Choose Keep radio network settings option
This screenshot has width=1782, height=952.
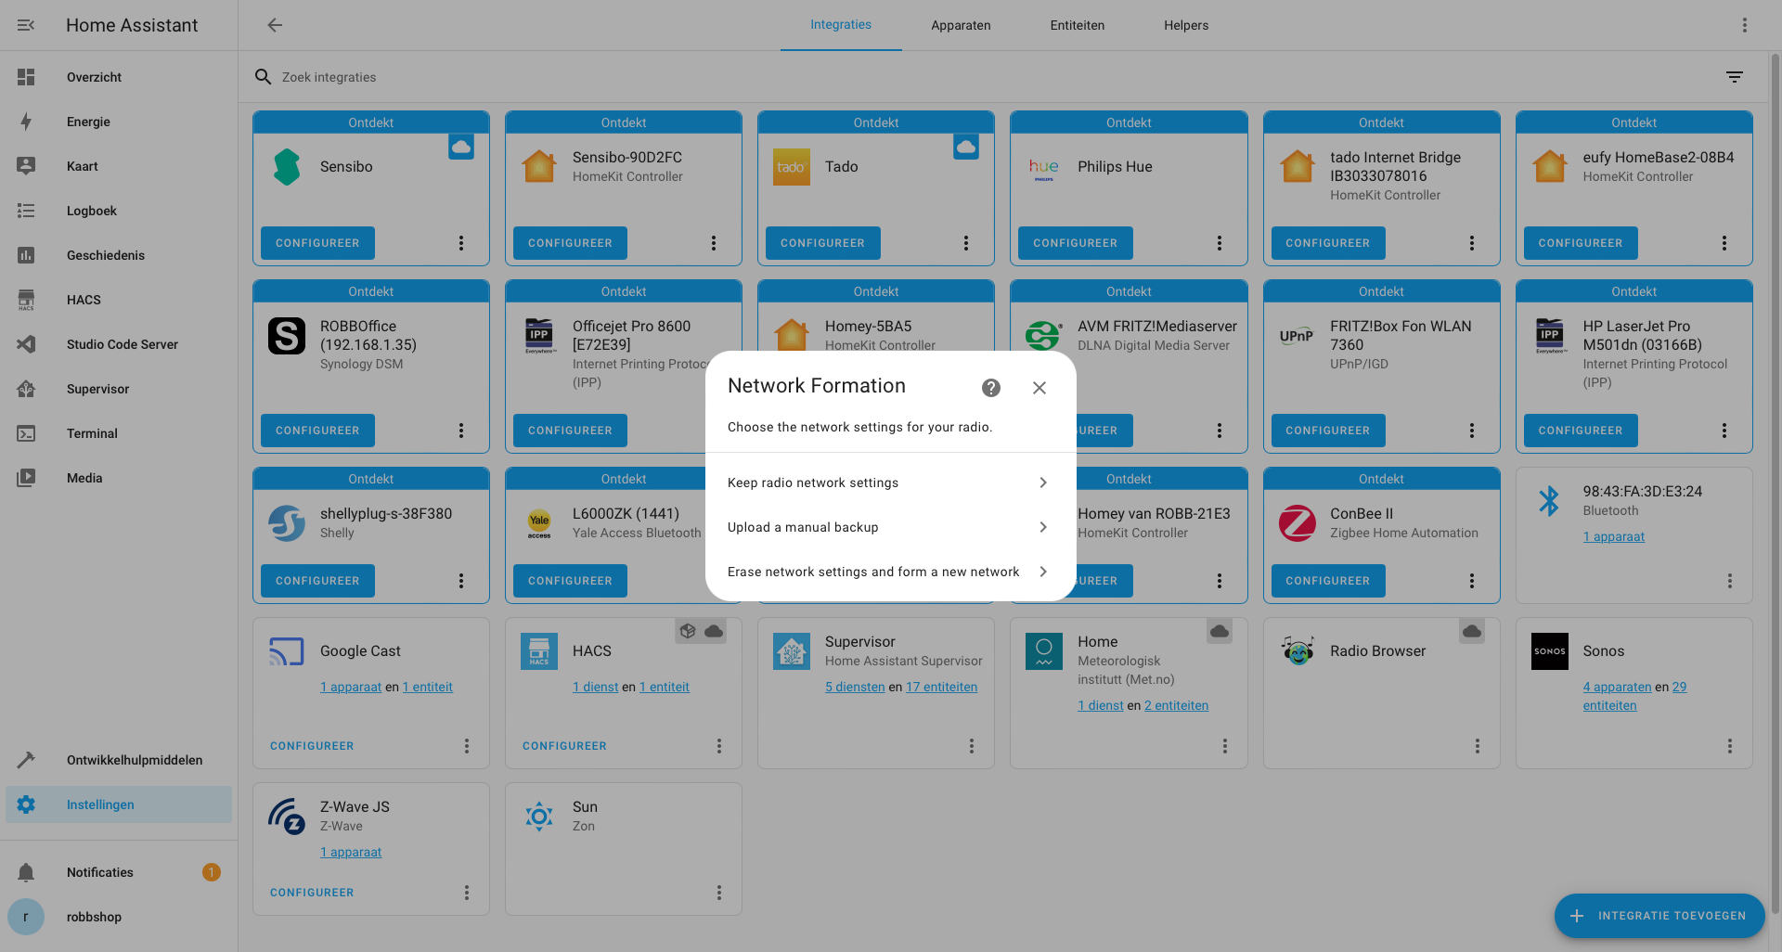pos(891,482)
